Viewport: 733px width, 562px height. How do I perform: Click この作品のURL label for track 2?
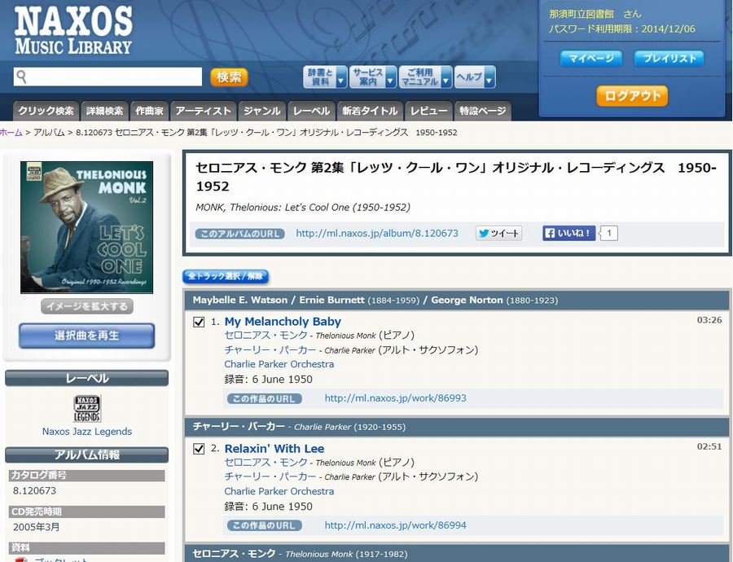(265, 526)
